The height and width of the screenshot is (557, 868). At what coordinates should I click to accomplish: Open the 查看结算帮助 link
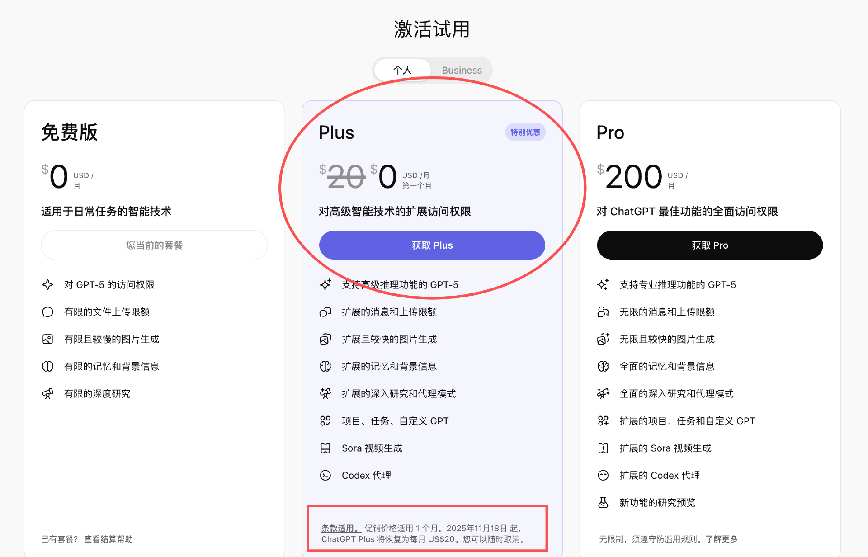pyautogui.click(x=108, y=539)
